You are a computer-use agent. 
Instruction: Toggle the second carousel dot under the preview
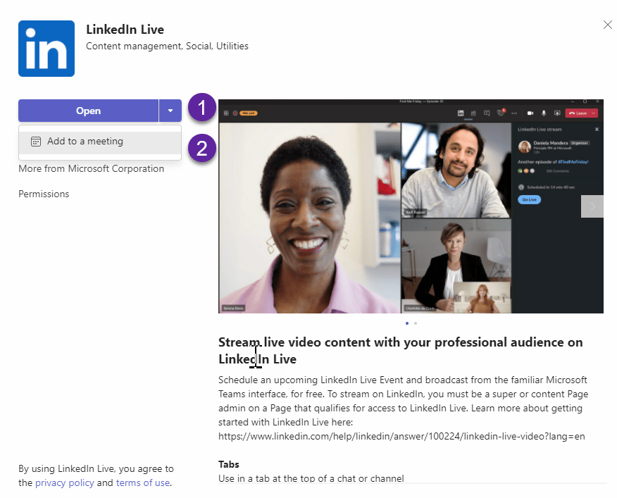point(416,323)
